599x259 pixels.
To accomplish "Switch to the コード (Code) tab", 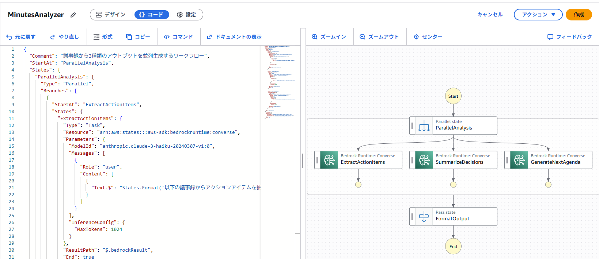I will [152, 15].
